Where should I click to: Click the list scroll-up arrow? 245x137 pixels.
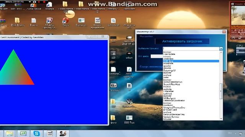[x=221, y=52]
